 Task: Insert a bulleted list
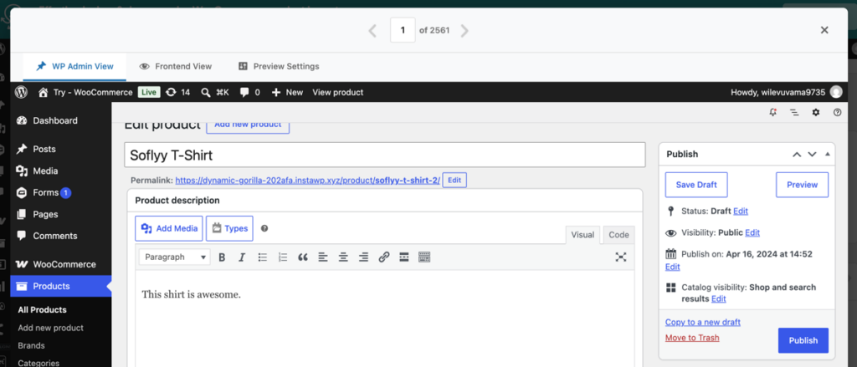pyautogui.click(x=262, y=257)
